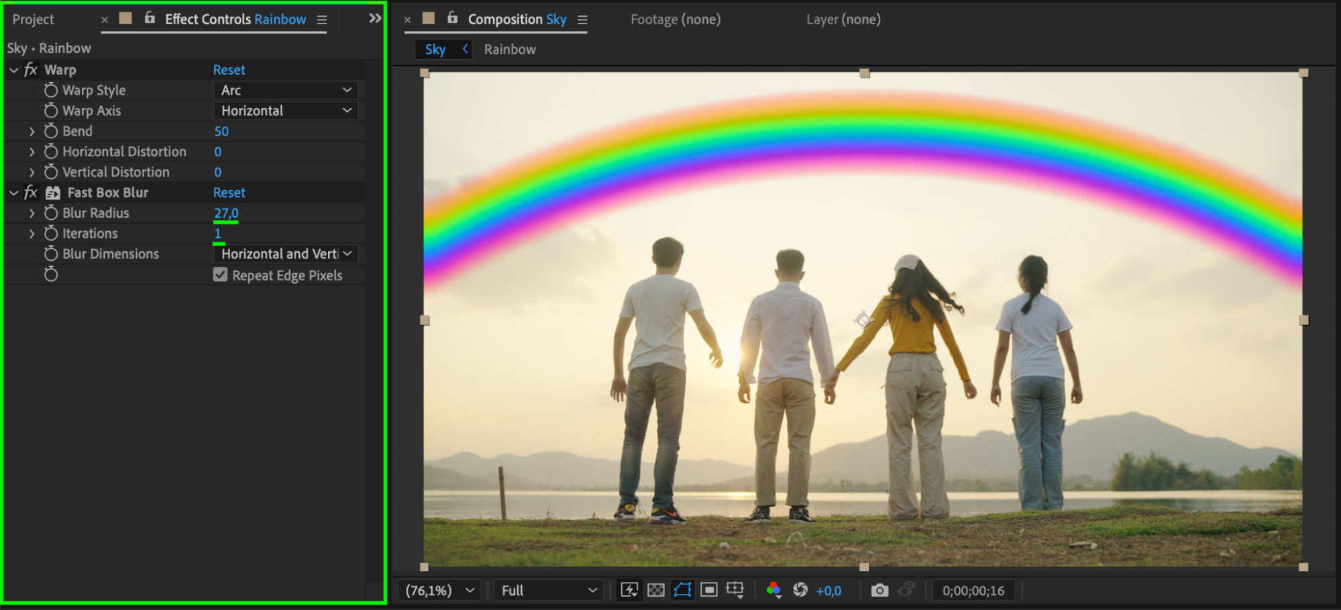Open the Warp Style dropdown
This screenshot has height=610, width=1341.
286,90
